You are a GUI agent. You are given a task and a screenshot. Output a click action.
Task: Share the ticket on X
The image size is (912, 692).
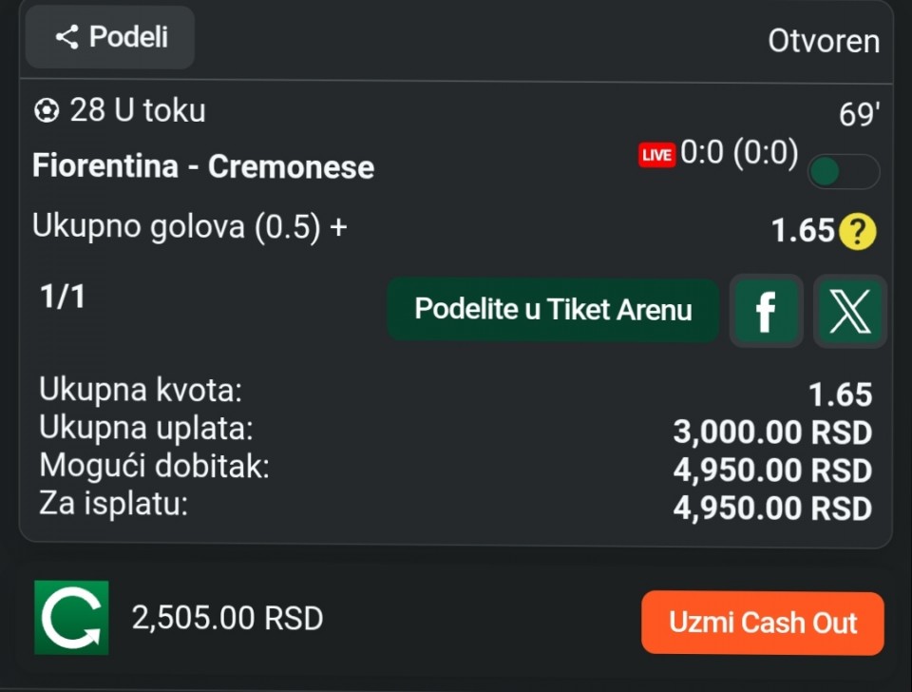point(850,311)
